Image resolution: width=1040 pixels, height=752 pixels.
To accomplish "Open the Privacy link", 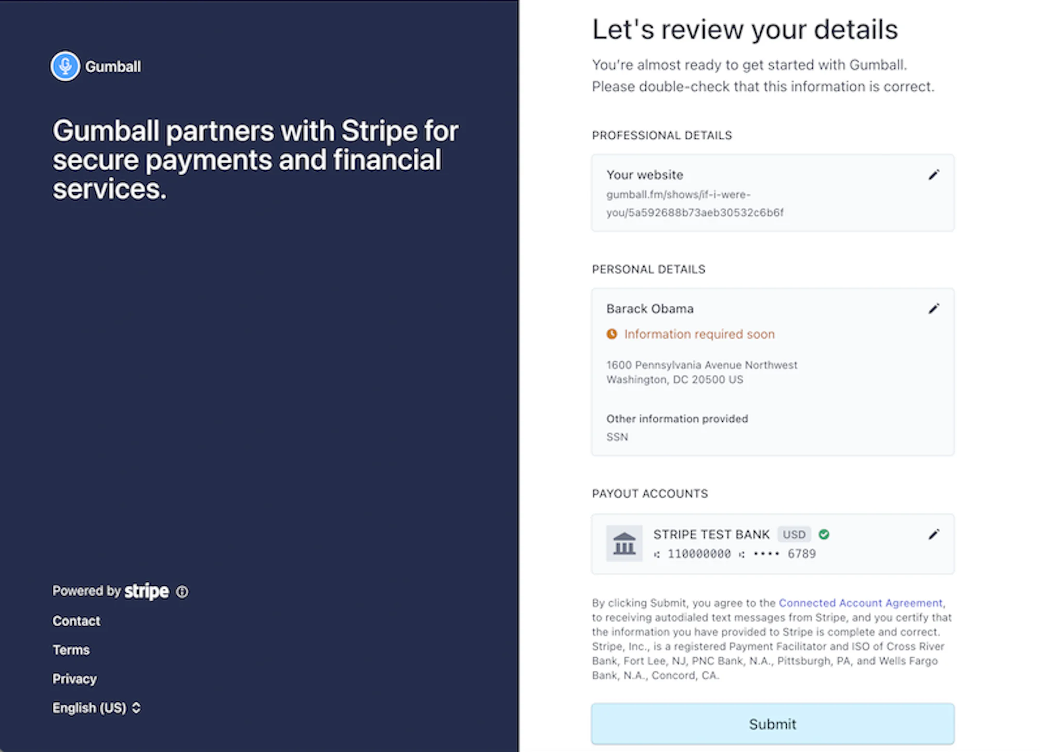I will [x=74, y=679].
